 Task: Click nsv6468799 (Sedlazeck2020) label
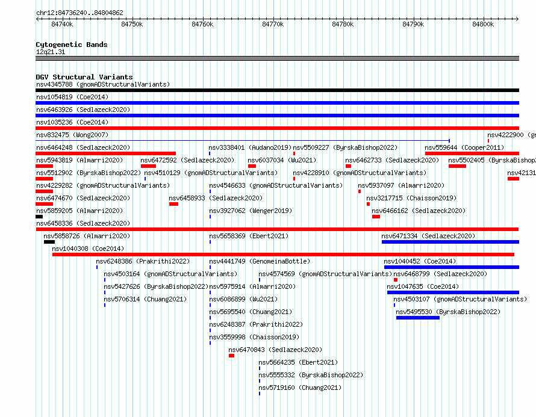coord(440,274)
